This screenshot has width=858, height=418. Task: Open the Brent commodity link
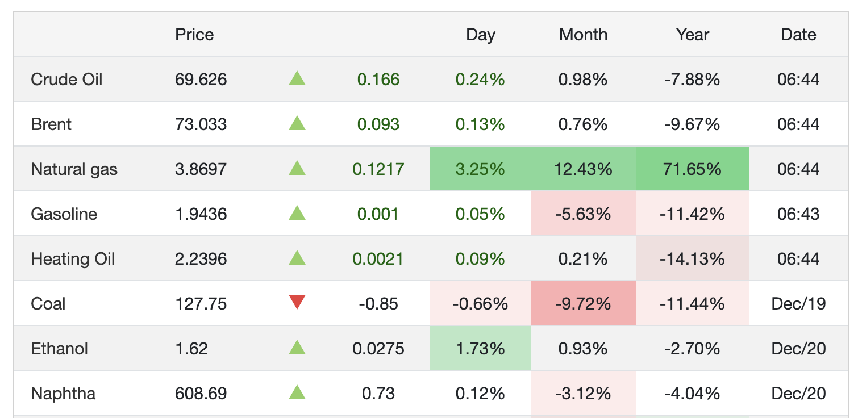coord(51,124)
